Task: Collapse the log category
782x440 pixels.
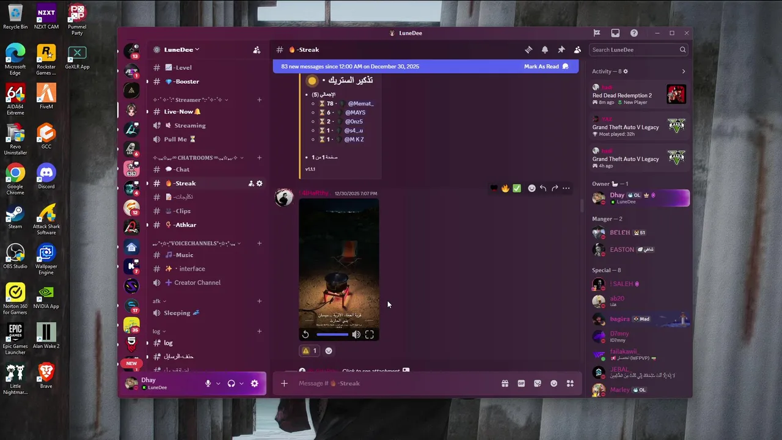Action: 159,331
